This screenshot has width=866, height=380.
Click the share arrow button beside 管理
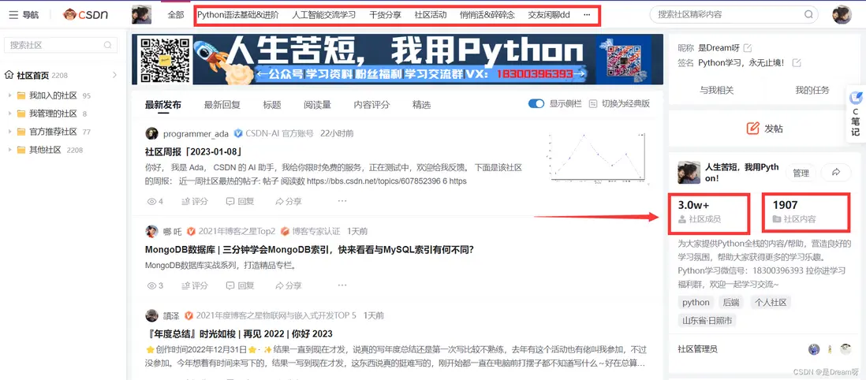(x=835, y=173)
